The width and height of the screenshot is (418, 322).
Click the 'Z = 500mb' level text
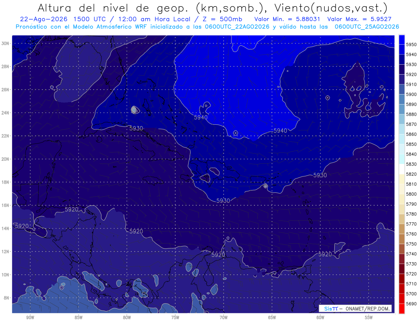pyautogui.click(x=220, y=19)
